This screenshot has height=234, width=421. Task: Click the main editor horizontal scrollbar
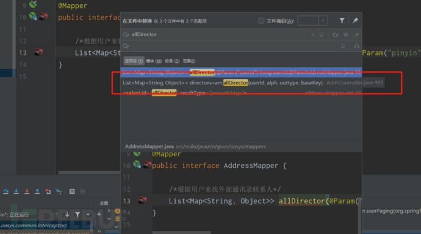pyautogui.click(x=89, y=173)
